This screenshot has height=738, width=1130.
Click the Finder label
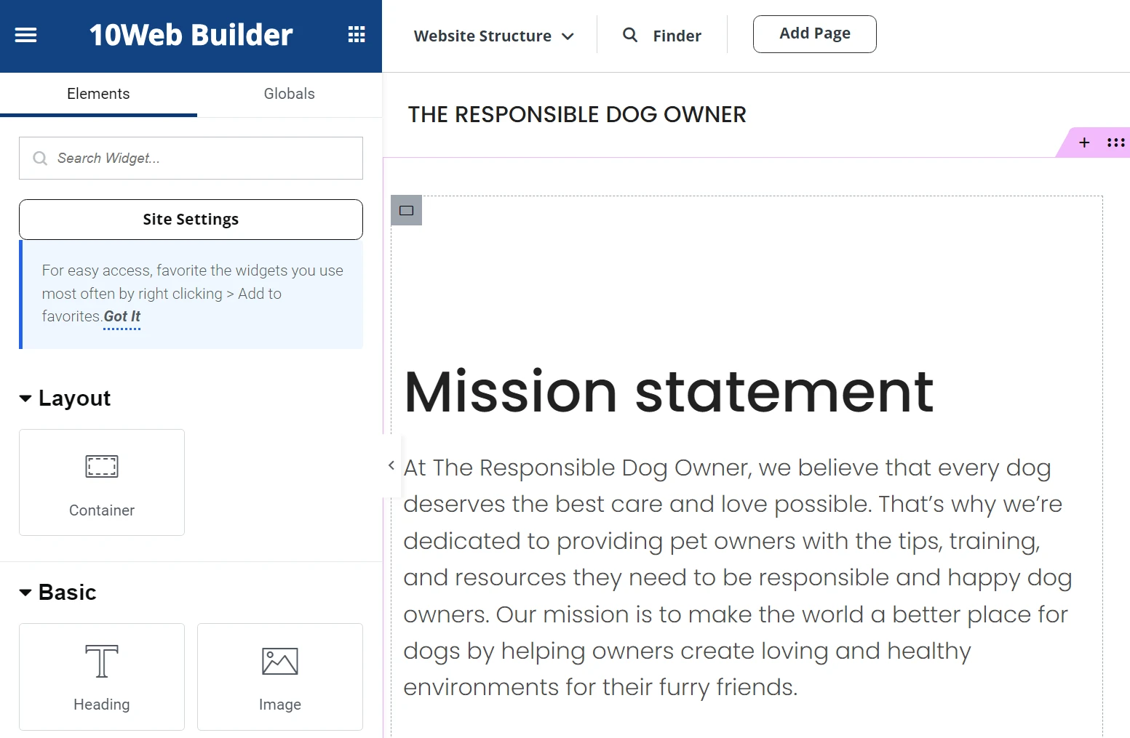click(x=677, y=36)
